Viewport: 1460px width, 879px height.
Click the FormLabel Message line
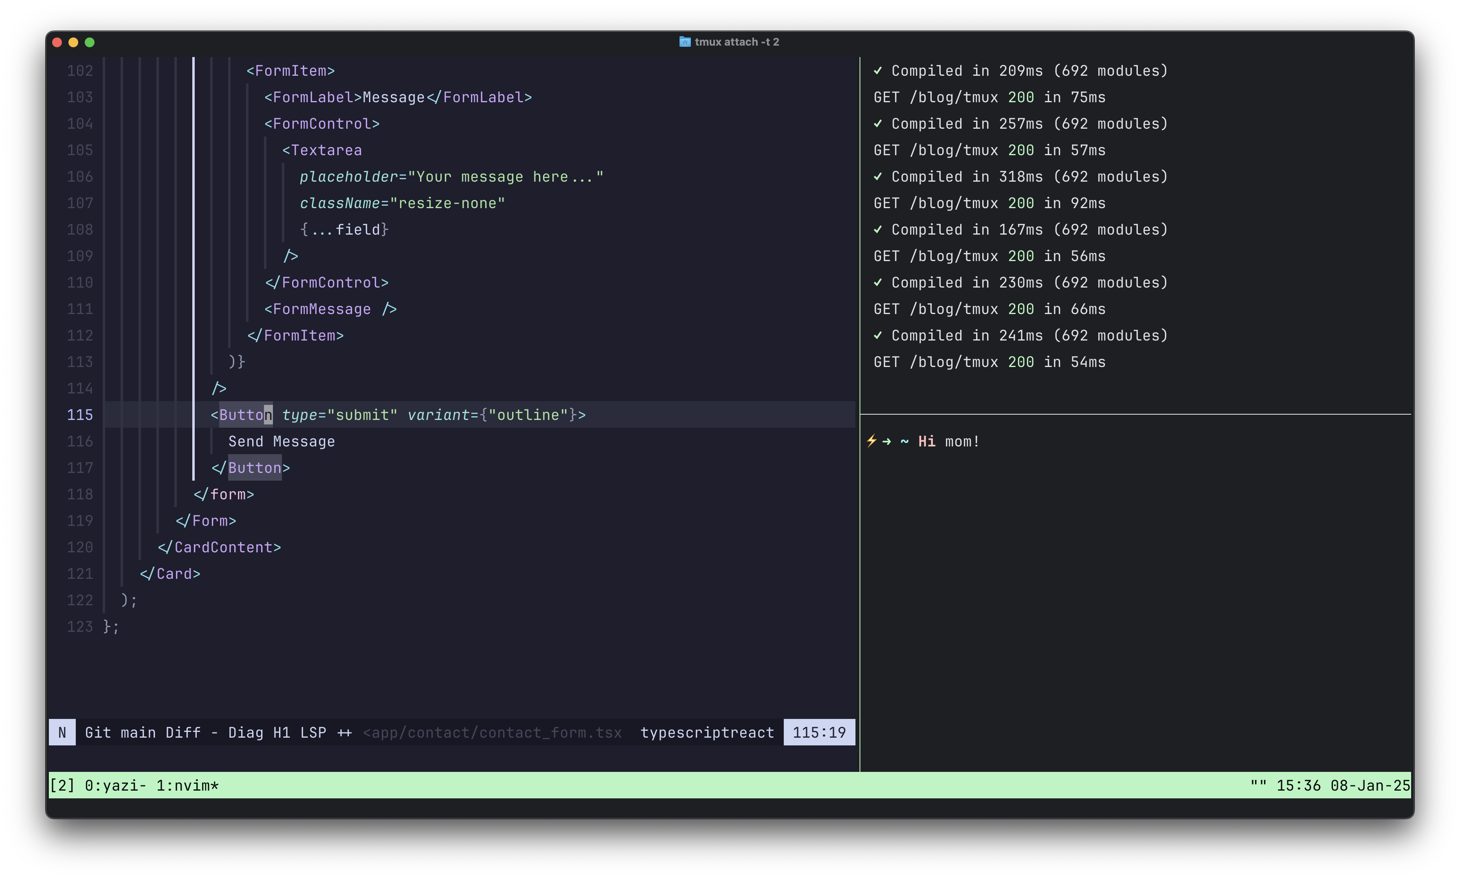tap(398, 97)
